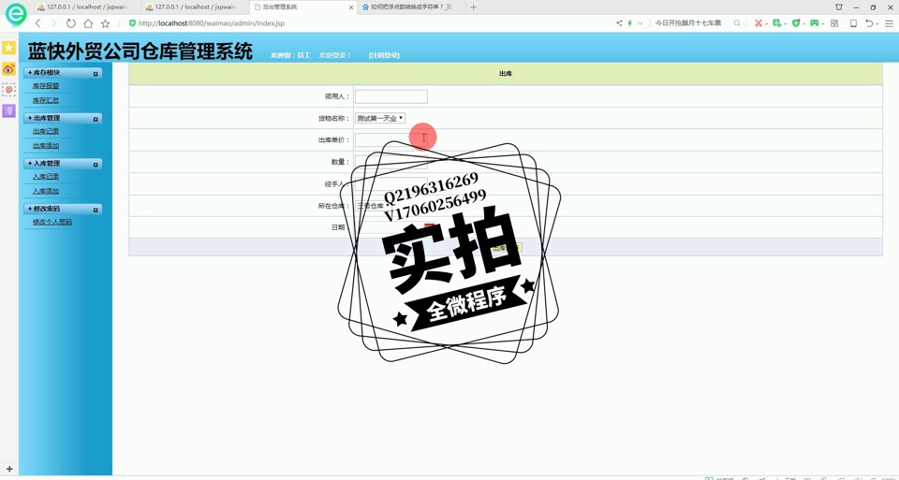Go to the browser home page icon

click(88, 23)
